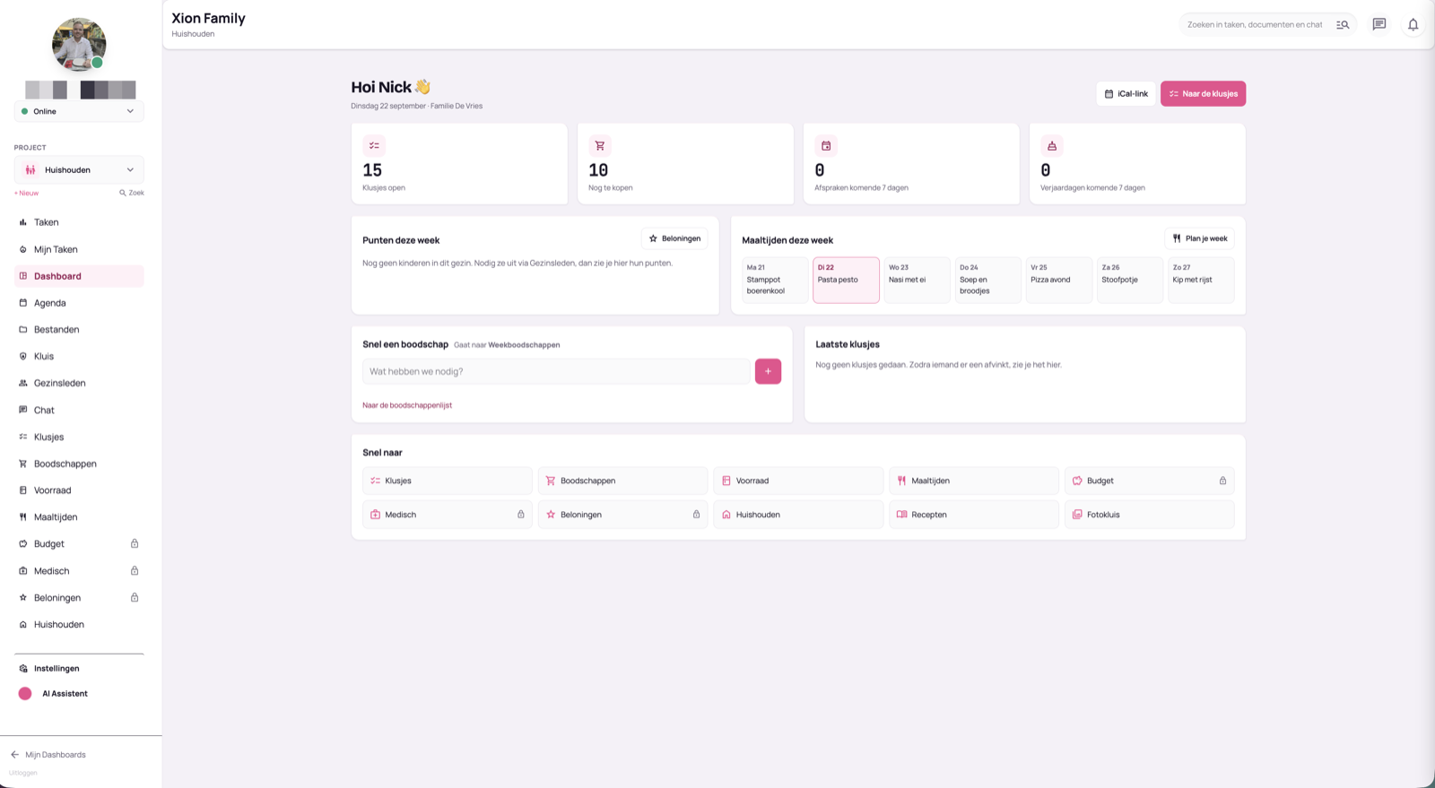The width and height of the screenshot is (1435, 788).
Task: Click the lock icon beside Budget in the sidebar
Action: [135, 543]
